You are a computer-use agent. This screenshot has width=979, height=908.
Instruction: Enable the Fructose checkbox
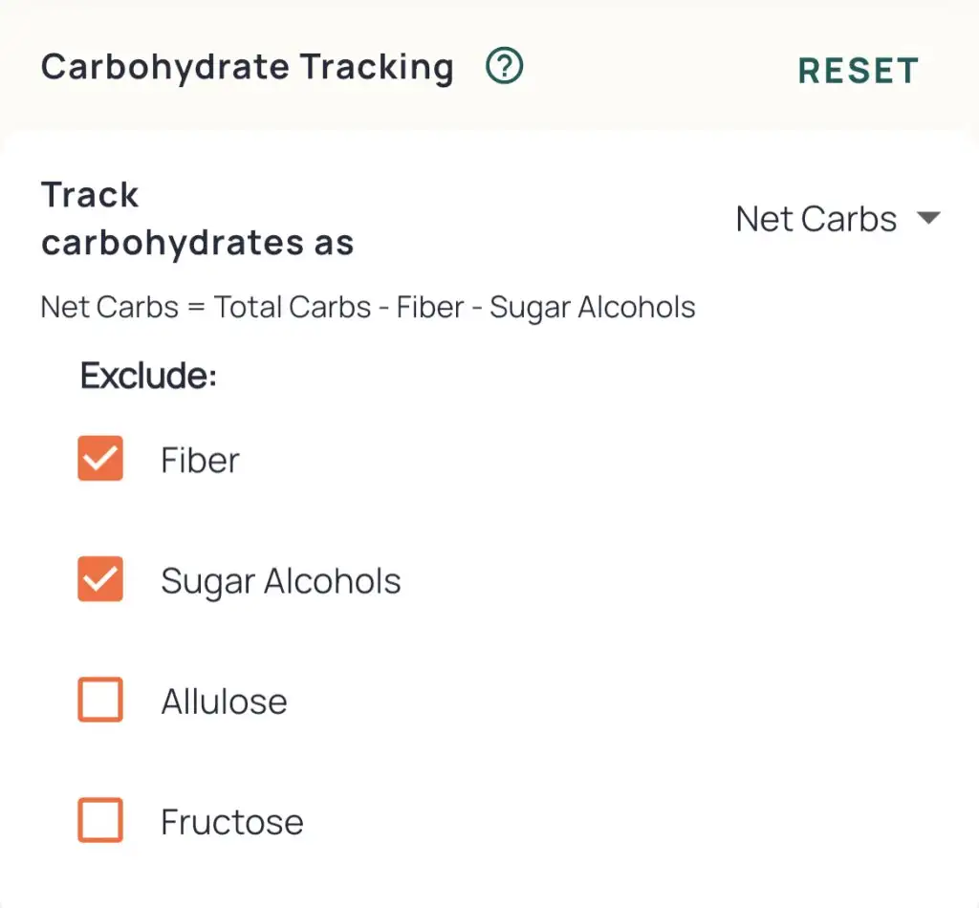(99, 819)
